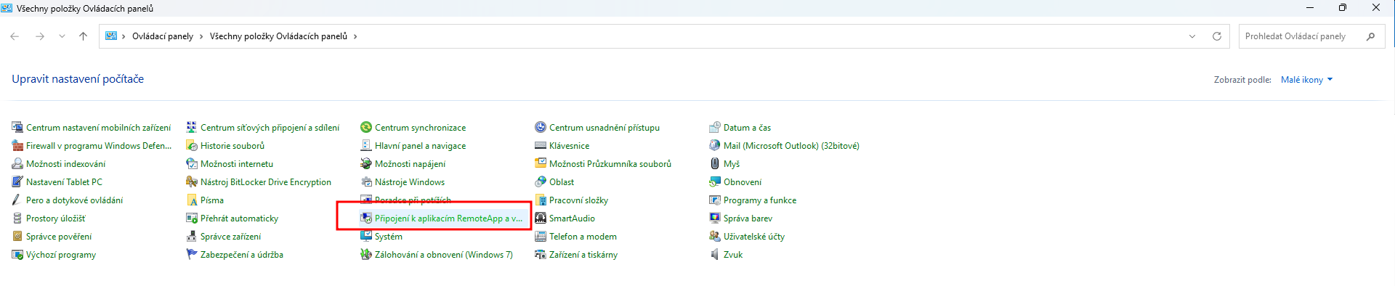Viewport: 1395px width, 286px height.
Task: Click the Přehrát automaticky icon
Action: tap(192, 218)
